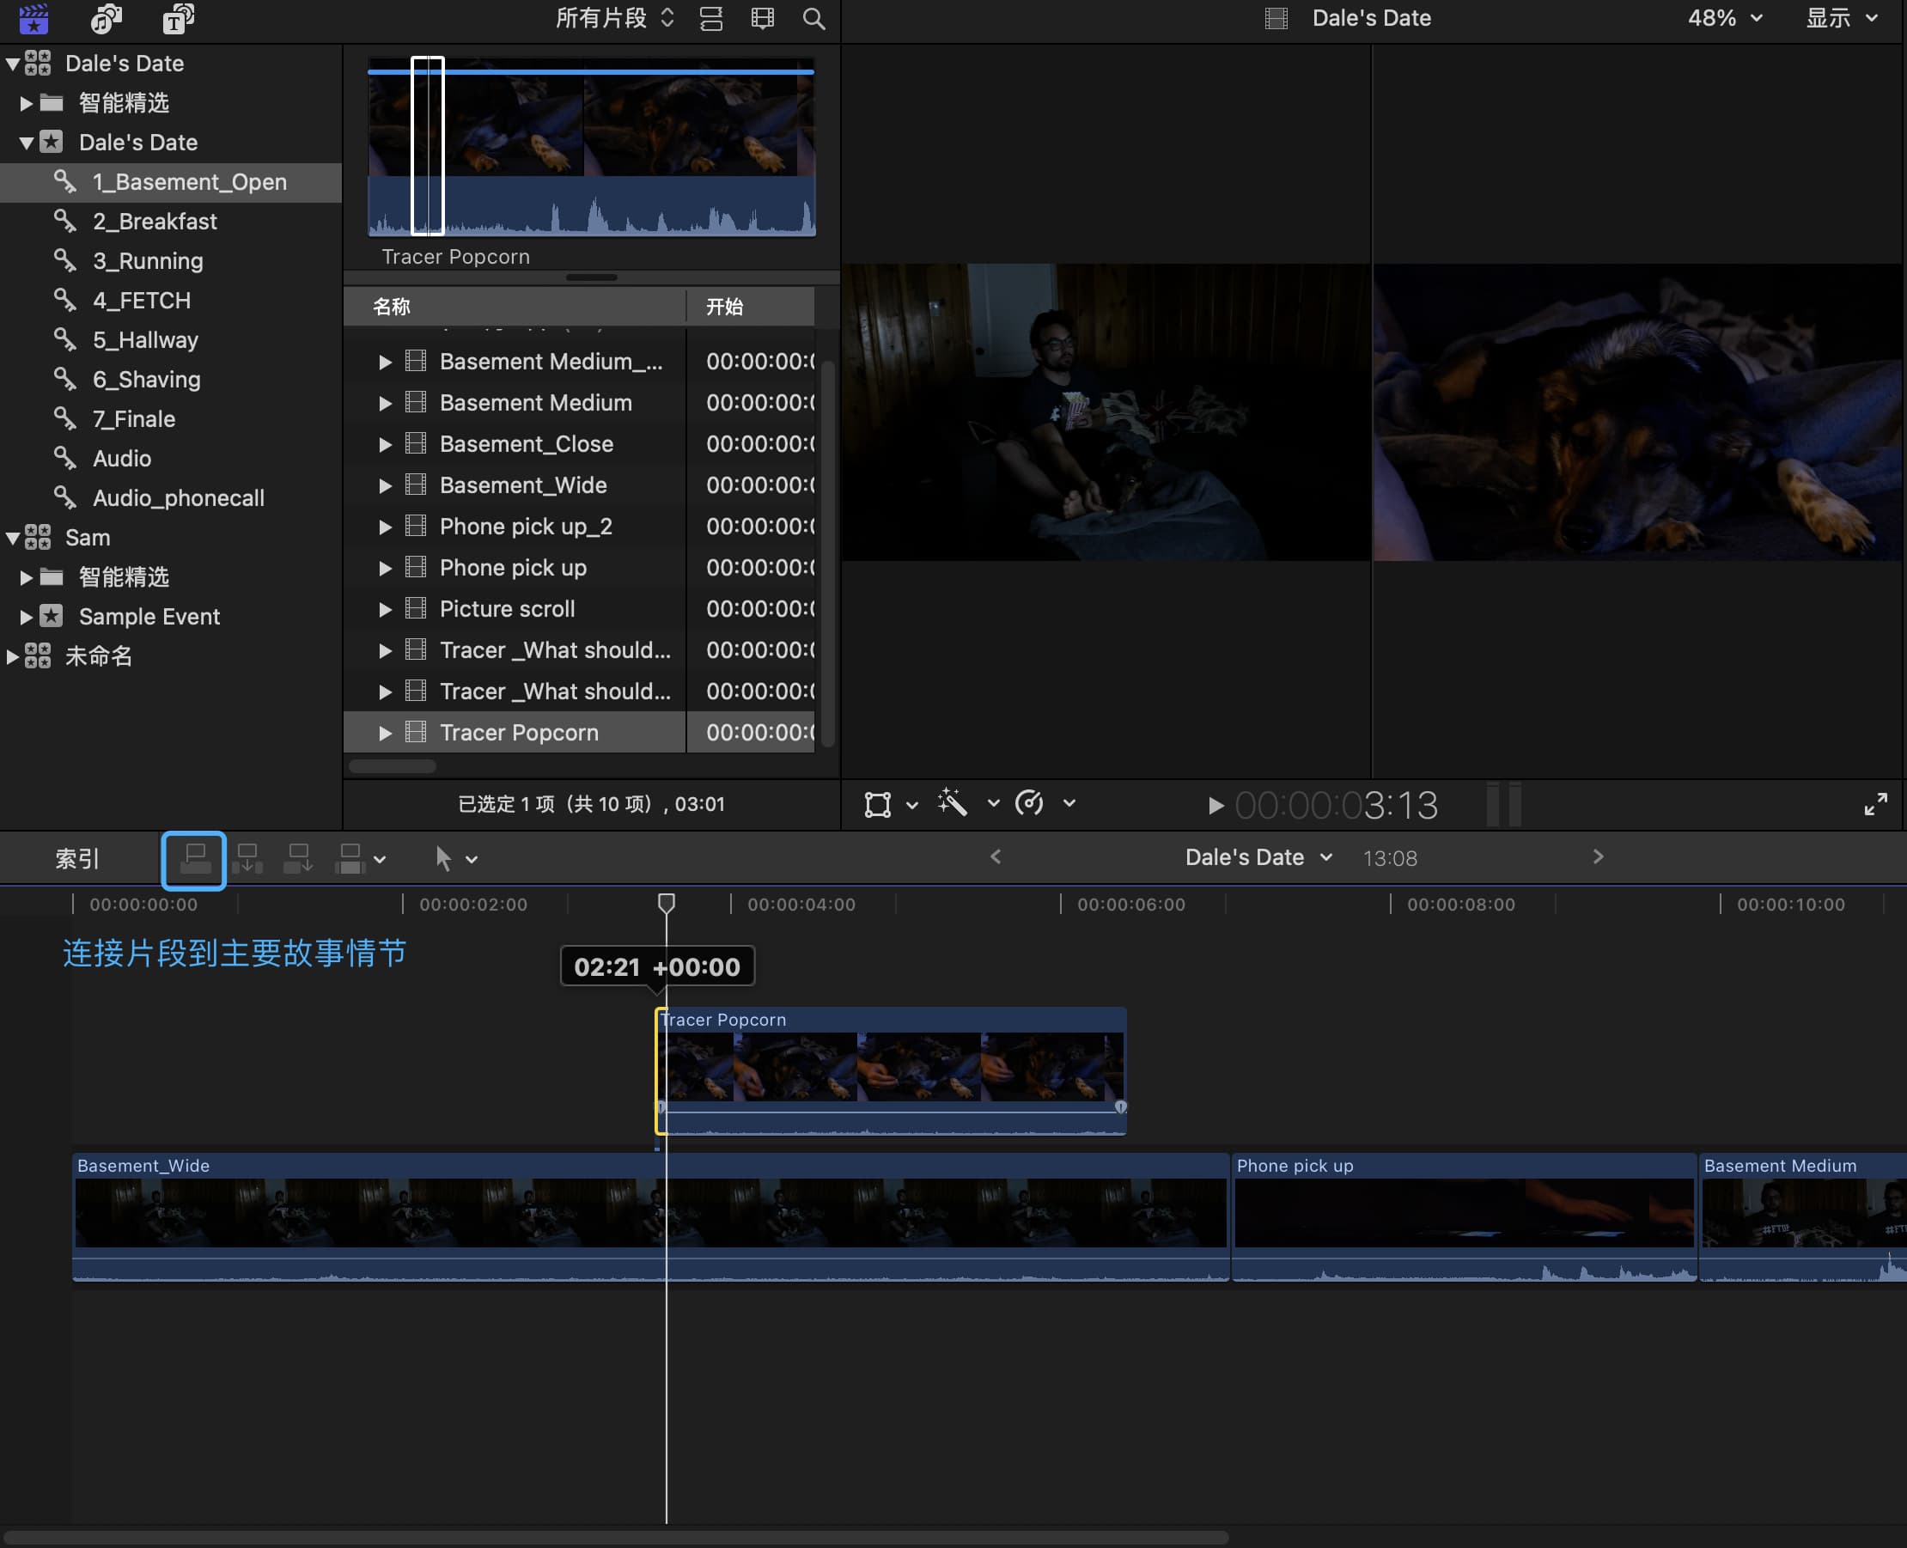Click the viewer timecode display
Screen dimensions: 1907x1548
[1337, 805]
